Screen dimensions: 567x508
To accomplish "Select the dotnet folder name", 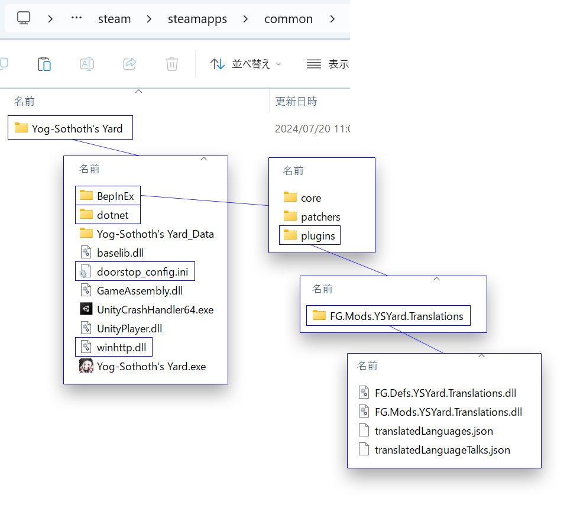I will [x=112, y=215].
